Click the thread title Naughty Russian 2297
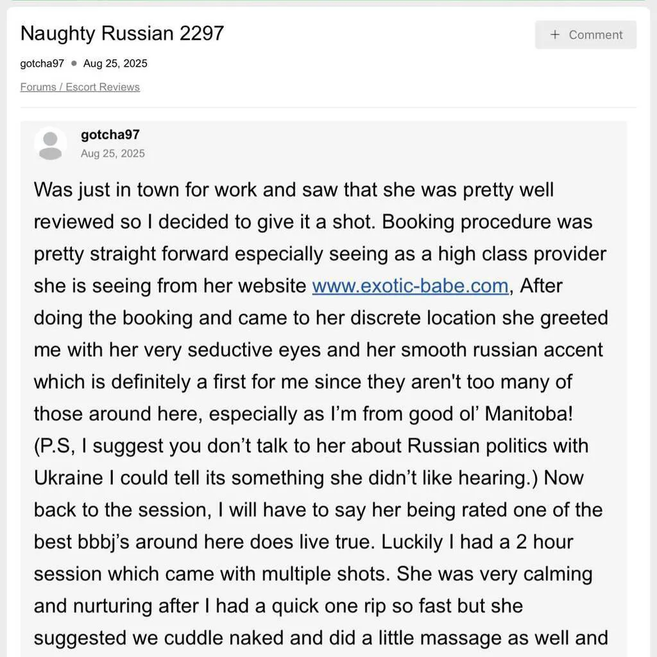This screenshot has width=657, height=657. (x=122, y=33)
